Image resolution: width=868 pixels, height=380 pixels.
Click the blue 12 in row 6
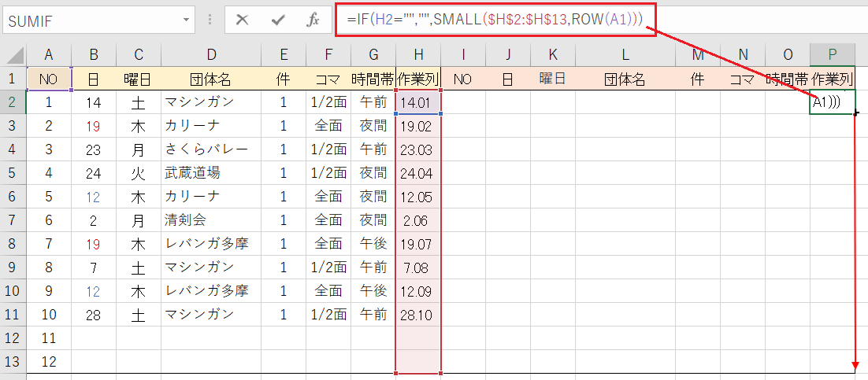pos(94,197)
